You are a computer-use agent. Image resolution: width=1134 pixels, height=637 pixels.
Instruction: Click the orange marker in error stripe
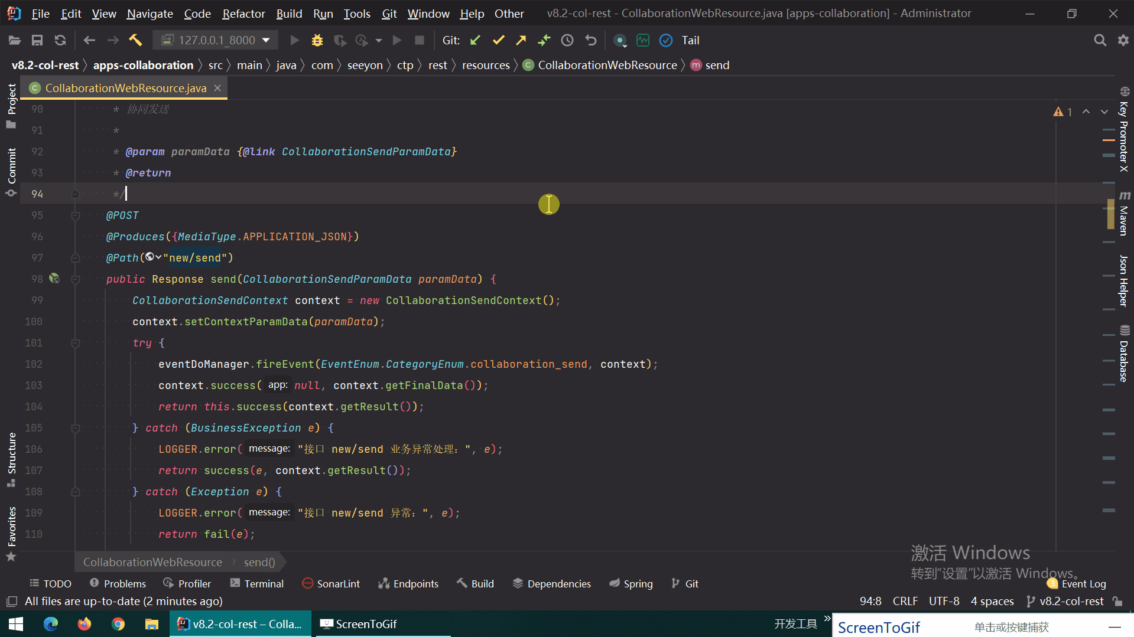(1108, 140)
